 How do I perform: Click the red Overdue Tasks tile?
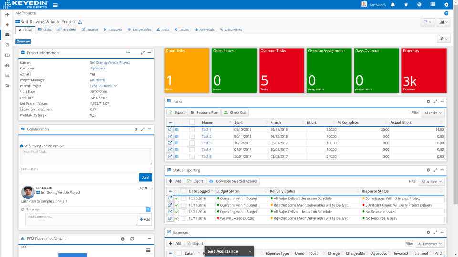pos(281,70)
